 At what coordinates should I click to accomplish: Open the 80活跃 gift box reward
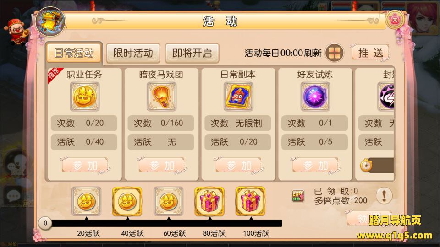209,201
